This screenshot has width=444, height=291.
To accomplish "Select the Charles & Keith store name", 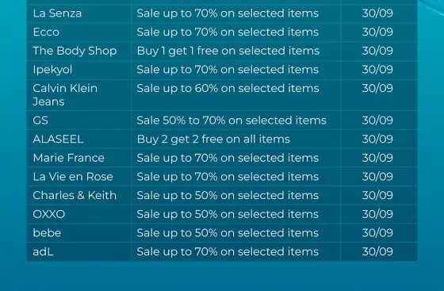I will point(75,195).
